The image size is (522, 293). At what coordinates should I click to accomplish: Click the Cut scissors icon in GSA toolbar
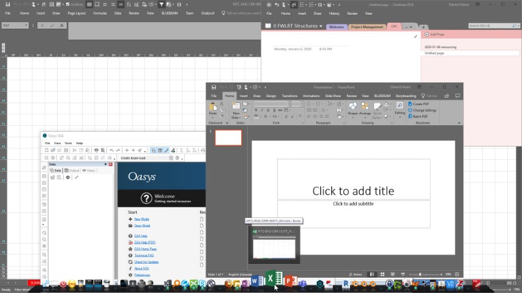(x=74, y=150)
